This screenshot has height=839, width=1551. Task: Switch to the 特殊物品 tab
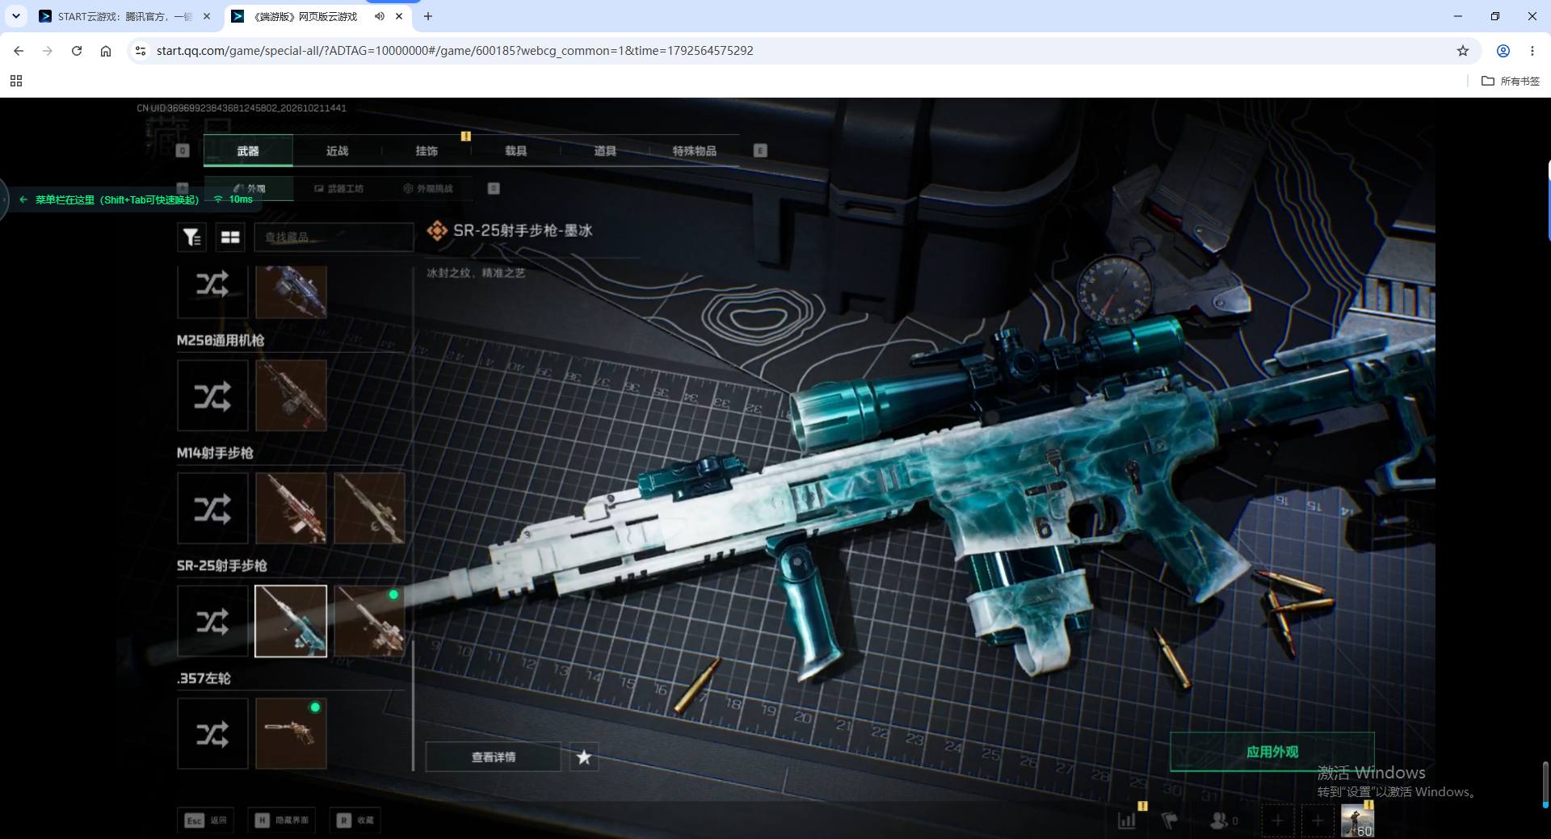click(x=695, y=151)
